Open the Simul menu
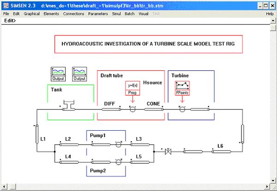Viewport: 277px width, 191px height. pyautogui.click(x=116, y=14)
